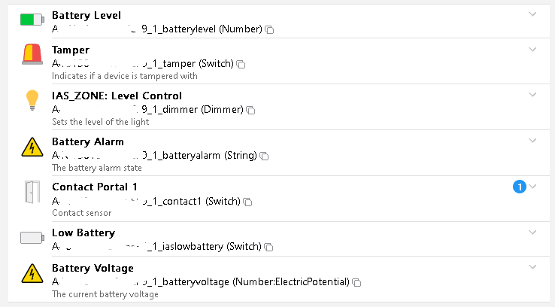This screenshot has height=307, width=555.
Task: Click the green Battery Level icon
Action: click(x=32, y=21)
